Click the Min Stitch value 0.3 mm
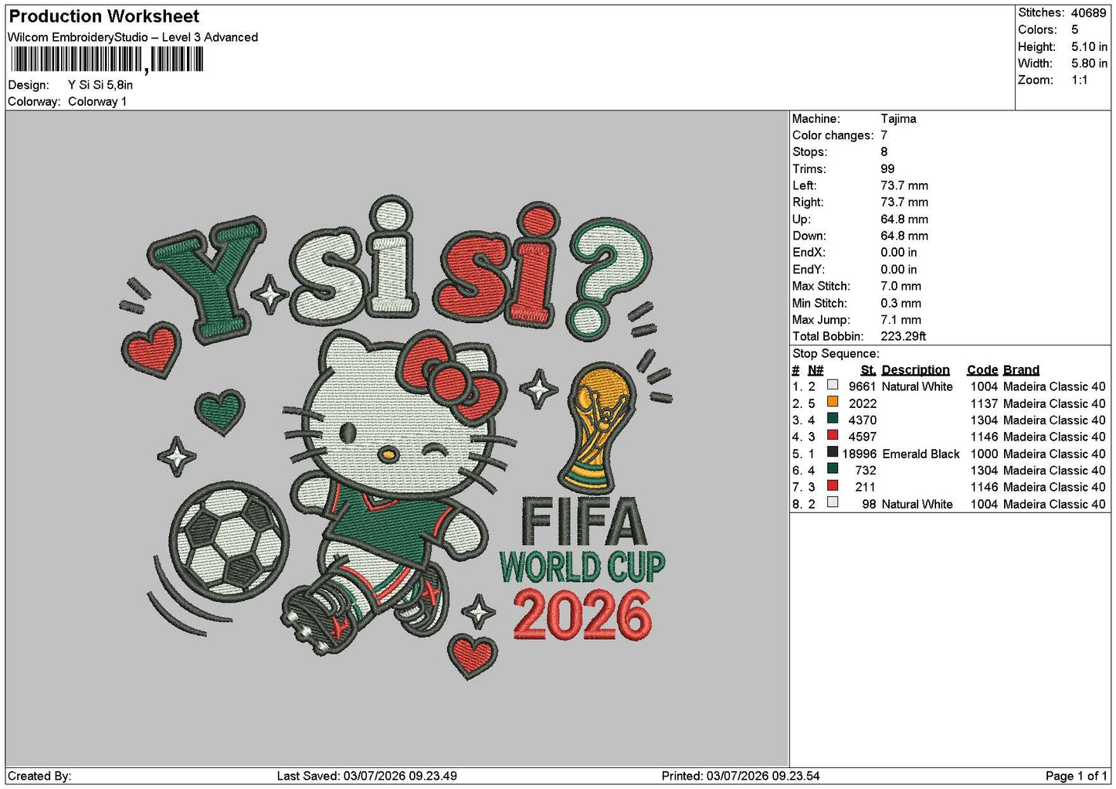1116x789 pixels. pyautogui.click(x=901, y=304)
